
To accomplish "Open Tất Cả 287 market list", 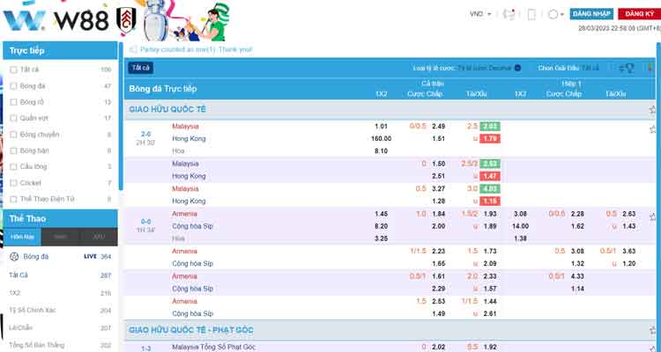I will [x=60, y=275].
